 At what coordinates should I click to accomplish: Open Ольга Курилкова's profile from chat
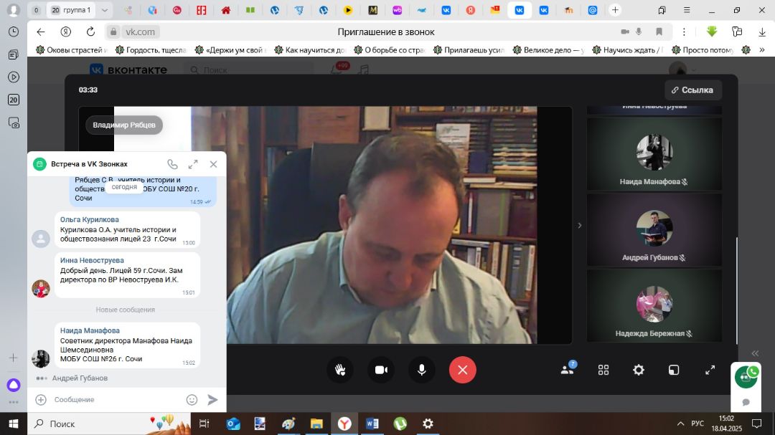[90, 219]
